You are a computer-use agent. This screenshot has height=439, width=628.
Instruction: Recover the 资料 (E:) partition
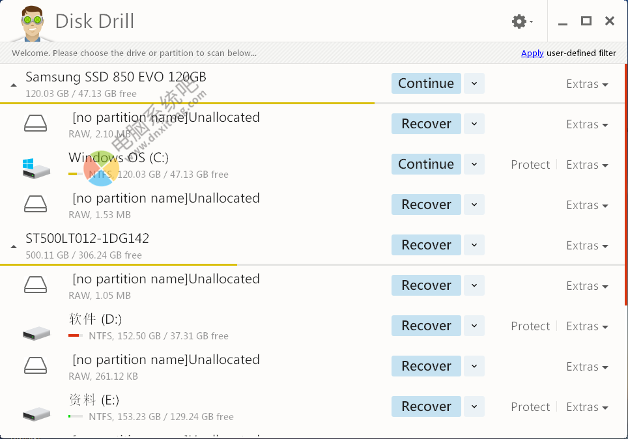426,406
